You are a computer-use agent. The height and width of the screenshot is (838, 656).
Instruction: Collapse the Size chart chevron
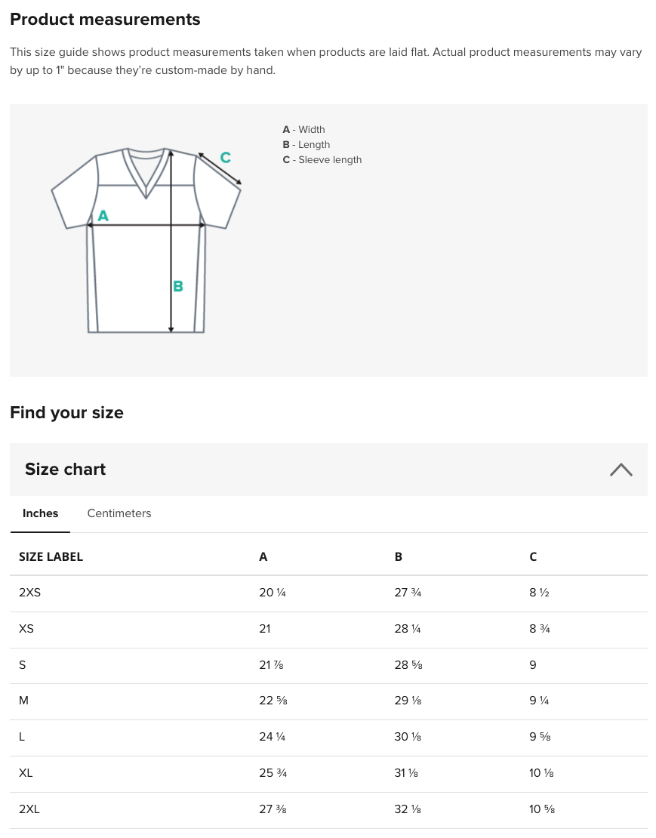coord(621,470)
